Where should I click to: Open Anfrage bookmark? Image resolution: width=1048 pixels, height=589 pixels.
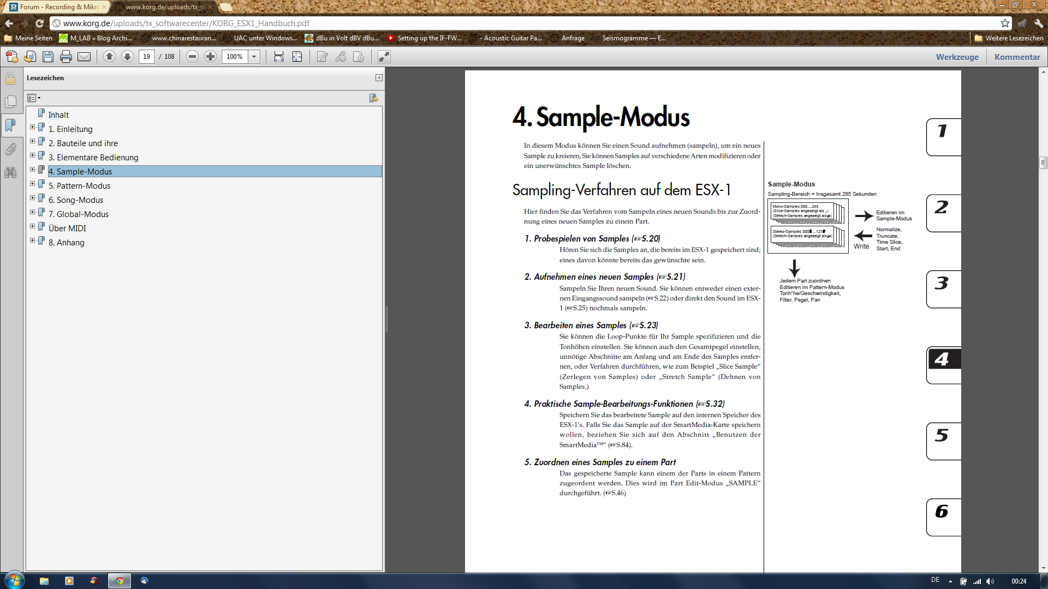pos(568,38)
